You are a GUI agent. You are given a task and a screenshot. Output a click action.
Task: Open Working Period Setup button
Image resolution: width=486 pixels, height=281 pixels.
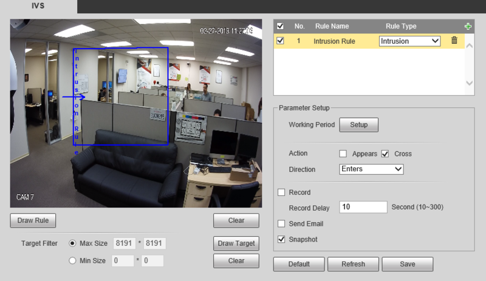(358, 124)
